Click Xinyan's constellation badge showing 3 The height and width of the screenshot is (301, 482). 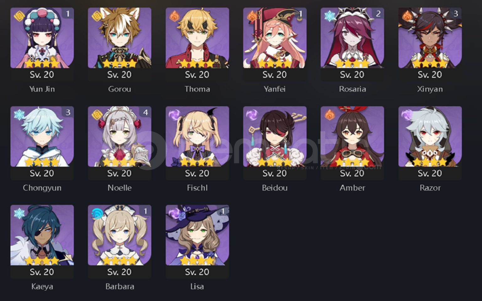(x=456, y=14)
